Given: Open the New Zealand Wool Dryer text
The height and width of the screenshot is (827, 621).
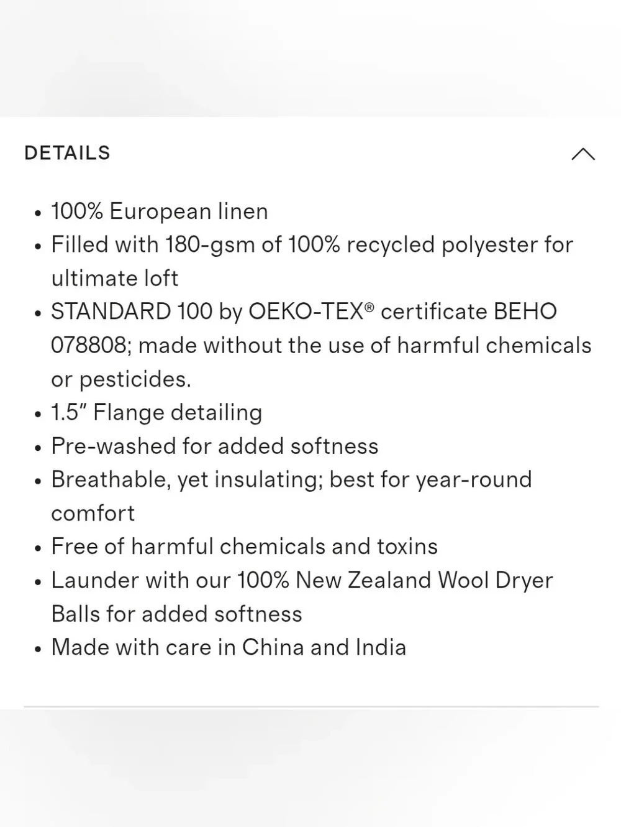Looking at the screenshot, I should click(424, 580).
